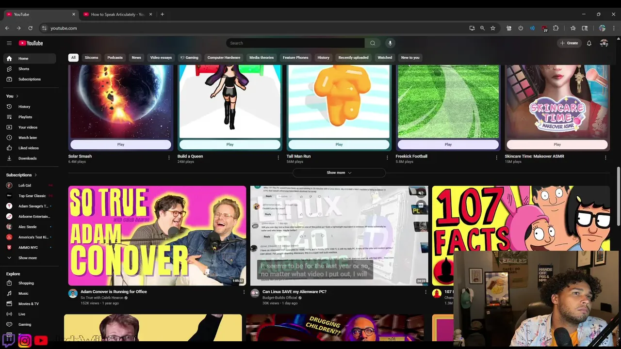Select the Recently uploaded chip

pyautogui.click(x=353, y=58)
